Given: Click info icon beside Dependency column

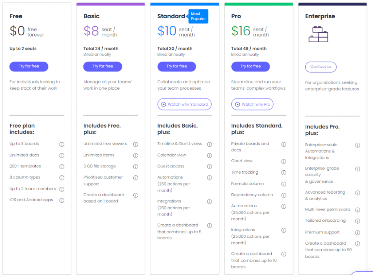Looking at the screenshot, I should pyautogui.click(x=283, y=195).
